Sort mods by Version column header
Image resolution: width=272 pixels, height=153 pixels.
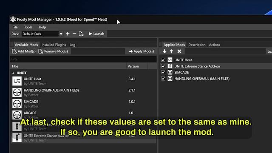(x=137, y=66)
